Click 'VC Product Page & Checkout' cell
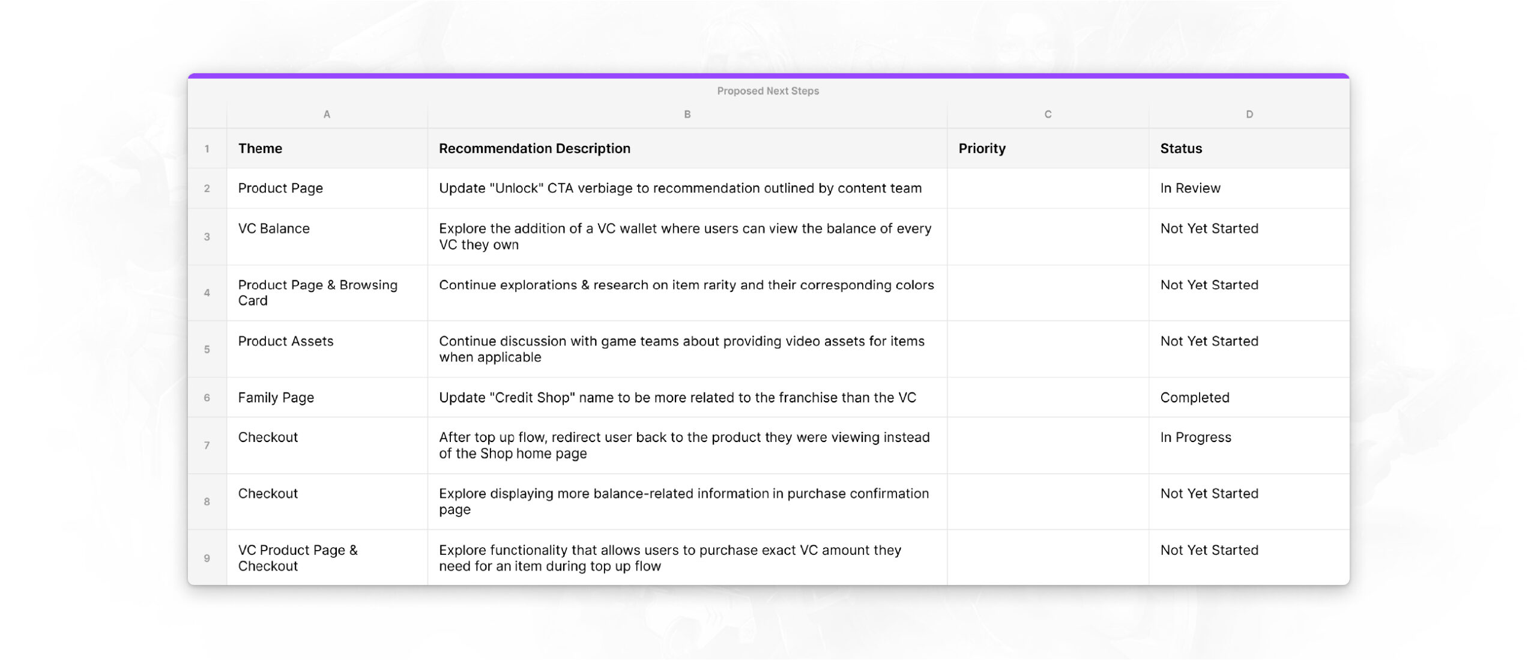1537x660 pixels. coord(327,558)
